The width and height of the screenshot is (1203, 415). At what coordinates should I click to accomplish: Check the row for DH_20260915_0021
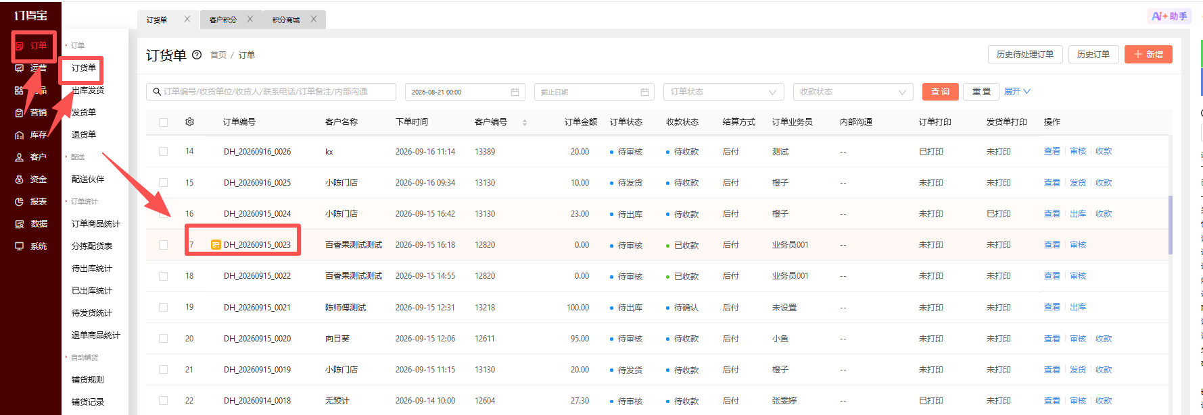[x=163, y=307]
